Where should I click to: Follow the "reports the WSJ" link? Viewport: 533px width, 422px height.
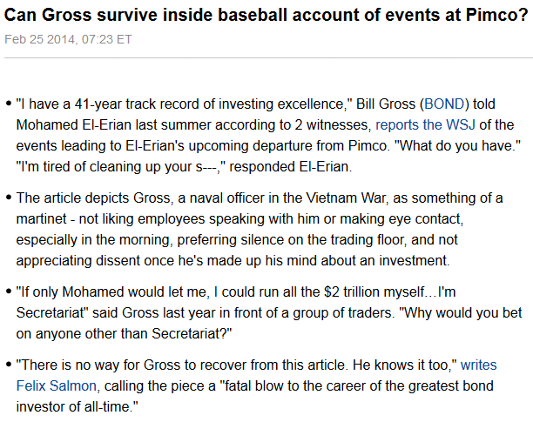pos(425,125)
